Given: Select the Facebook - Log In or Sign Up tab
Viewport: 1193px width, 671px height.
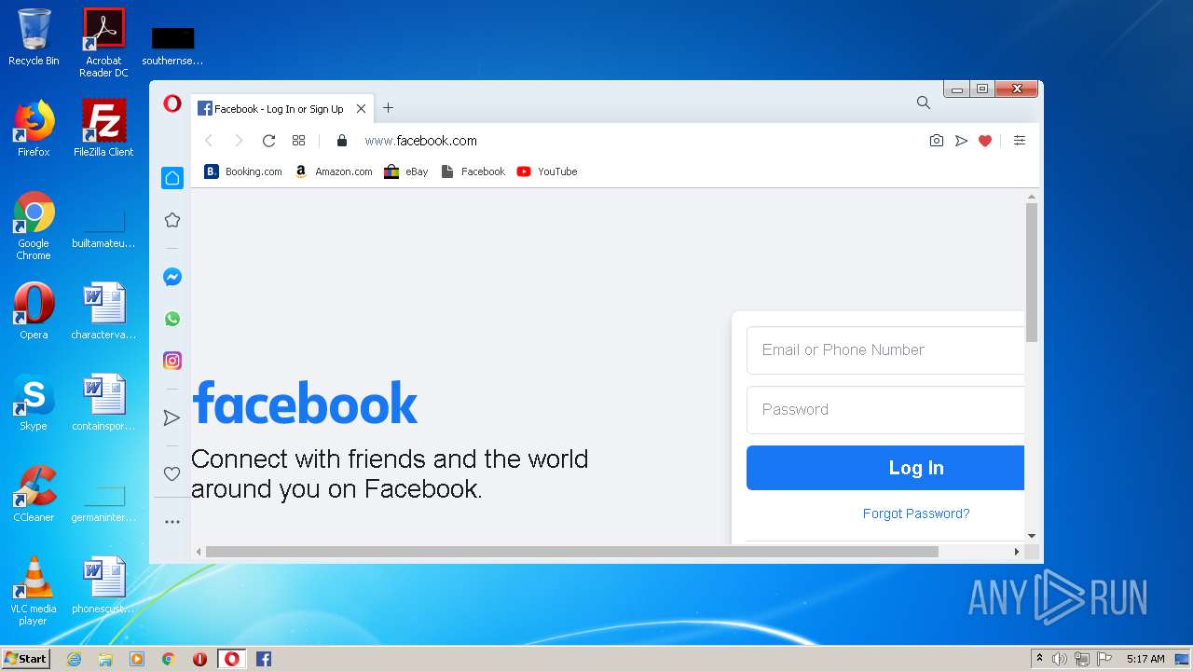Looking at the screenshot, I should click(x=283, y=108).
